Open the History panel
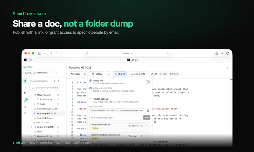Viewport: 254px width, 152px height. click(x=97, y=74)
